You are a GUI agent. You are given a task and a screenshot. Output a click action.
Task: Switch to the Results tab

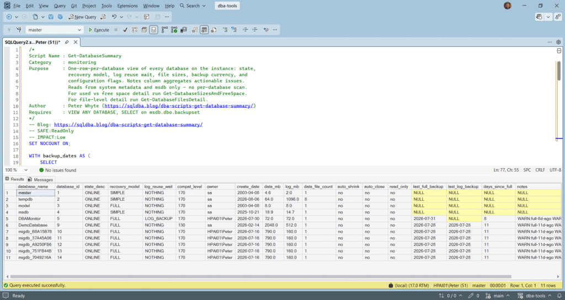14,179
